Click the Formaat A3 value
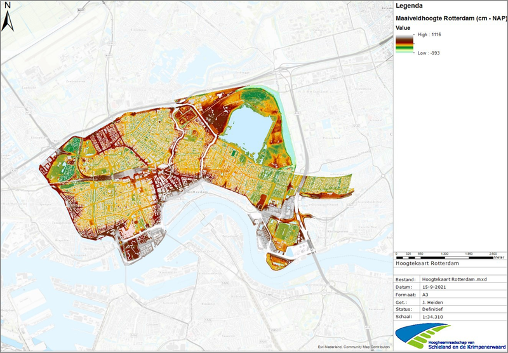 tap(425, 295)
